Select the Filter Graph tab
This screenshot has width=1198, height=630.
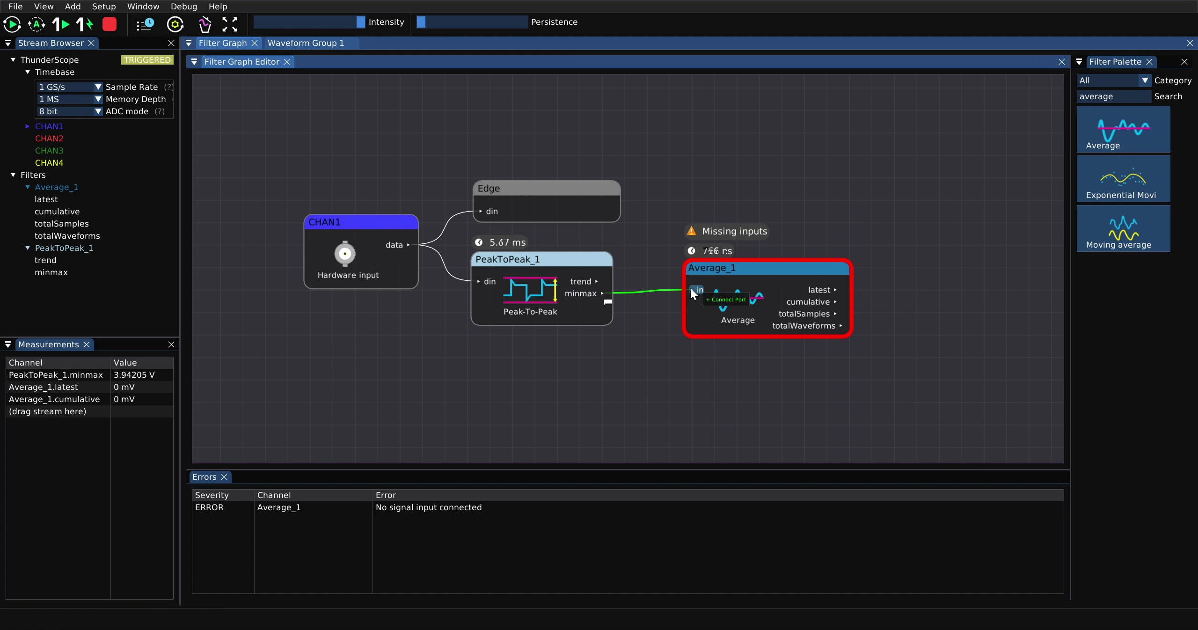tap(223, 43)
